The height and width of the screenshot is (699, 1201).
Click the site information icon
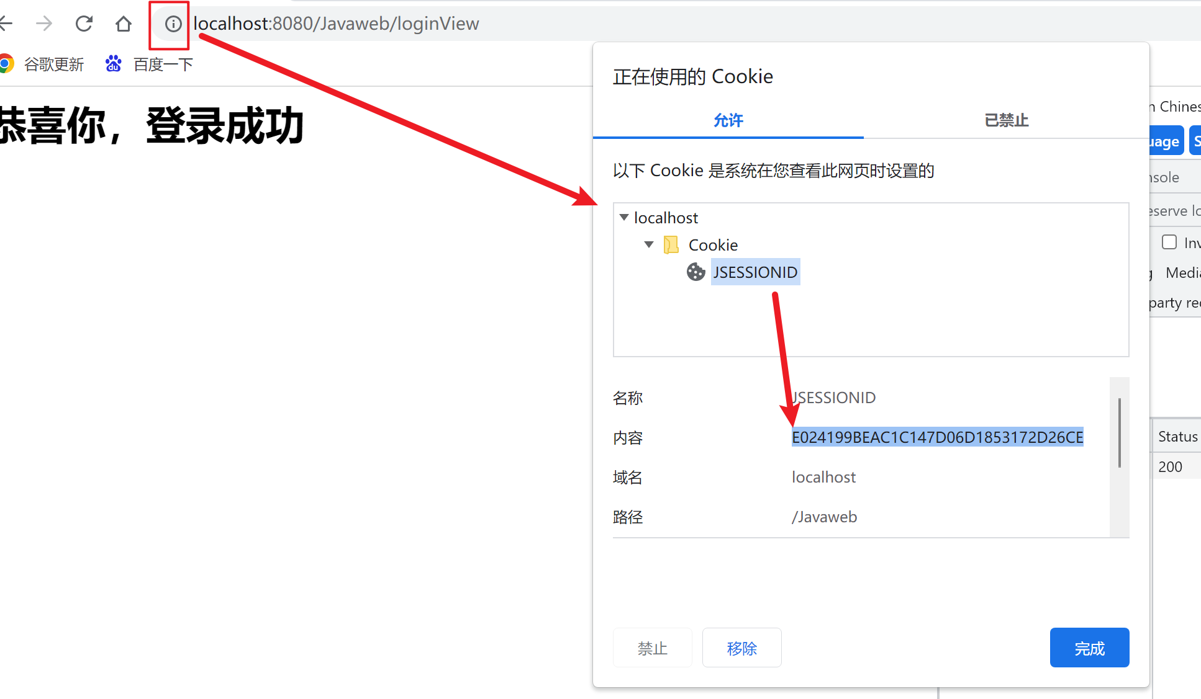(x=173, y=24)
